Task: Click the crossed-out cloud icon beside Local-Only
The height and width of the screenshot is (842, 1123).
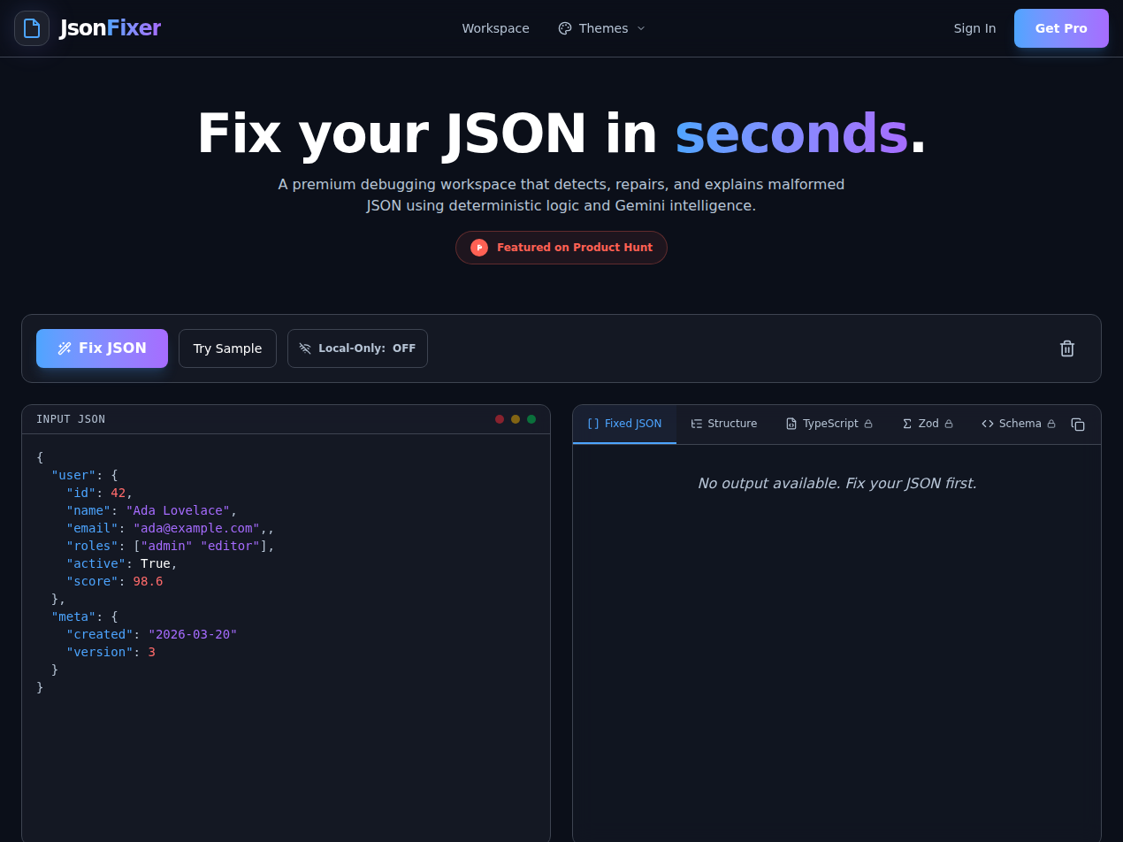Action: coord(305,348)
